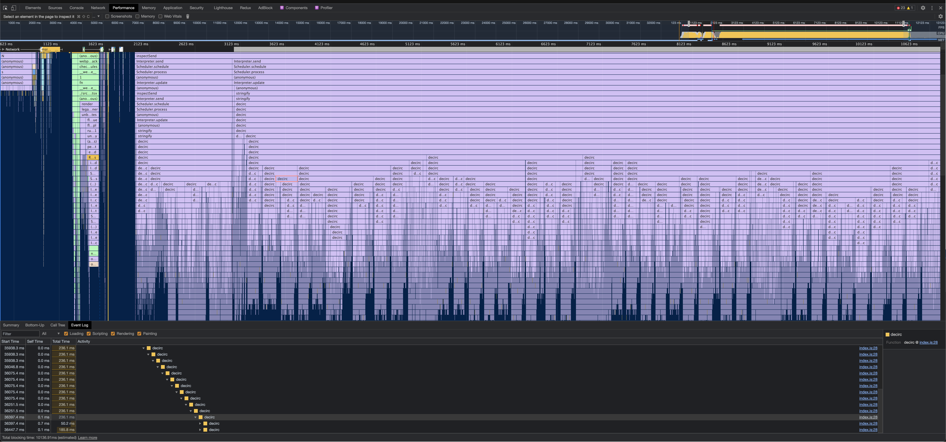The height and width of the screenshot is (442, 946).
Task: Switch to the Bottom-Up tab
Action: tap(35, 325)
